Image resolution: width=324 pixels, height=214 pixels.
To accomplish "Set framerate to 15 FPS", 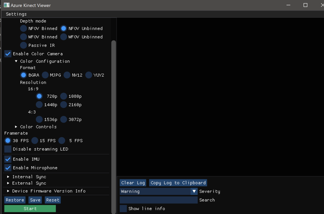I will (35, 141).
